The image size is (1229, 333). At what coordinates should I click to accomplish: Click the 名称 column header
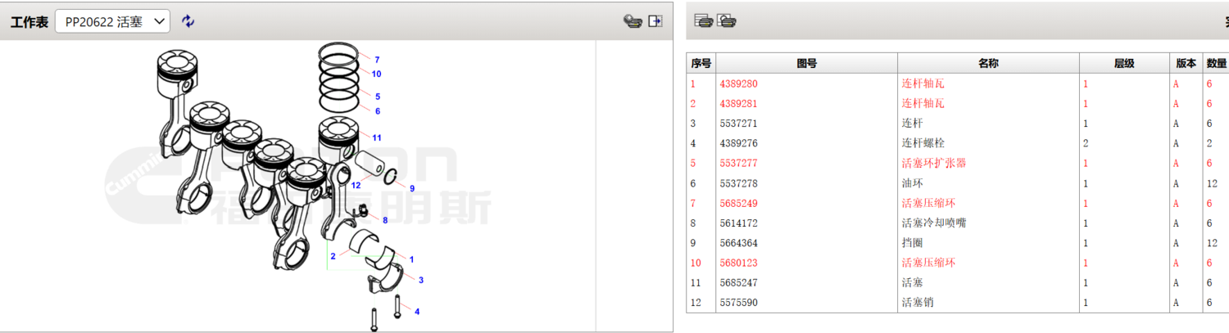point(988,64)
